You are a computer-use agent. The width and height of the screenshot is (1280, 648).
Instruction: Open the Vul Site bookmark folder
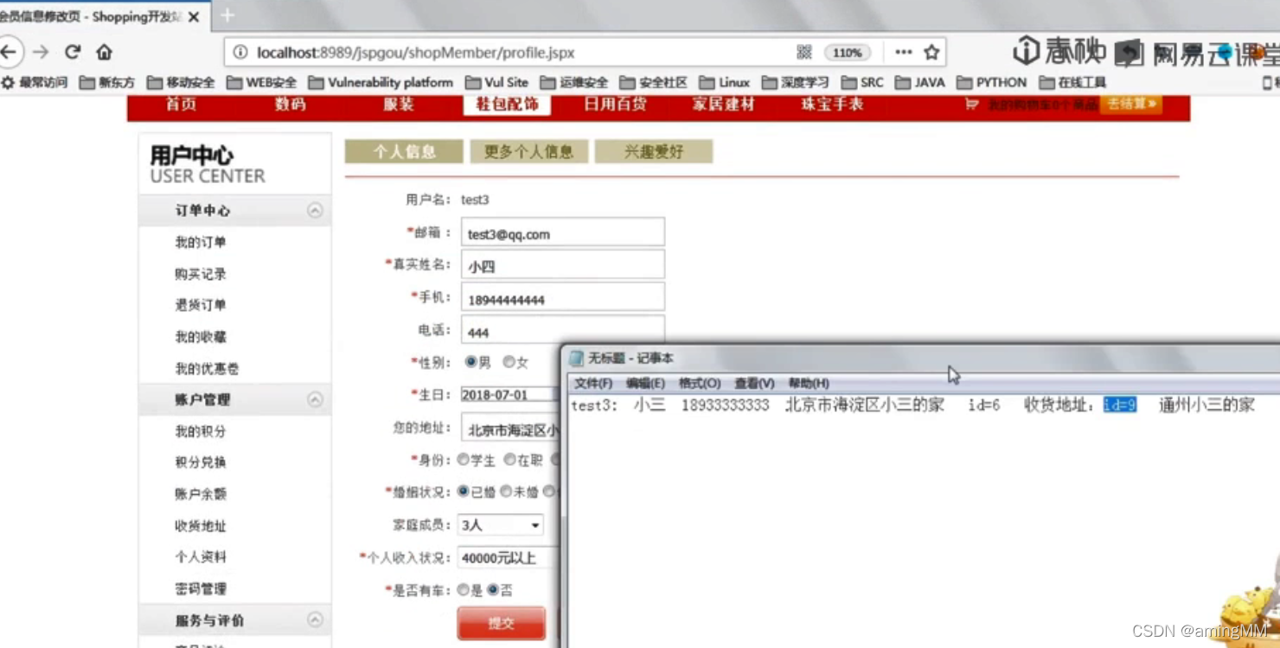(496, 83)
